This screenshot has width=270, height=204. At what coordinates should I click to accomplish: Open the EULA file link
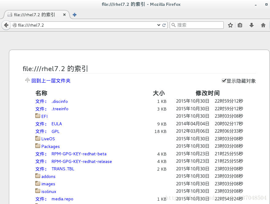pyautogui.click(x=57, y=124)
